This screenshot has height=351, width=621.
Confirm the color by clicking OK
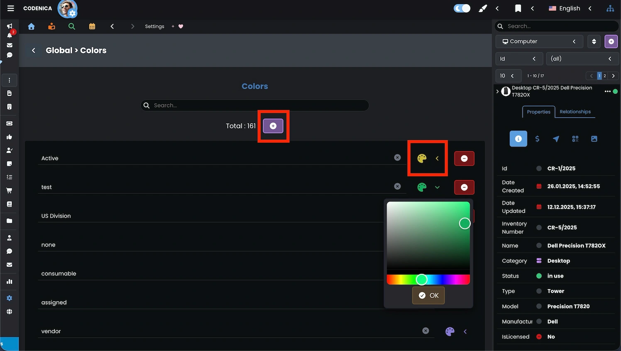coord(428,295)
